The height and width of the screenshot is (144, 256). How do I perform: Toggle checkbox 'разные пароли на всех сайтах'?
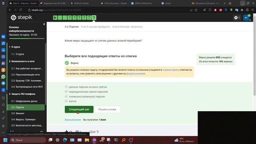(66, 87)
